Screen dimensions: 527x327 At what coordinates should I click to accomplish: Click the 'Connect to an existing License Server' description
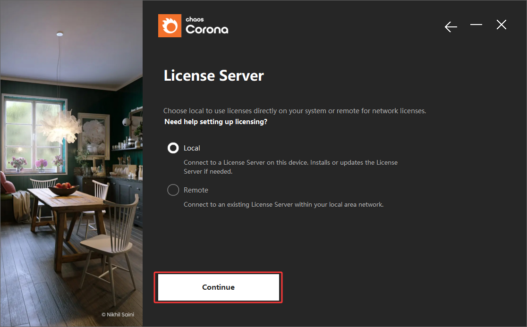[x=283, y=204]
